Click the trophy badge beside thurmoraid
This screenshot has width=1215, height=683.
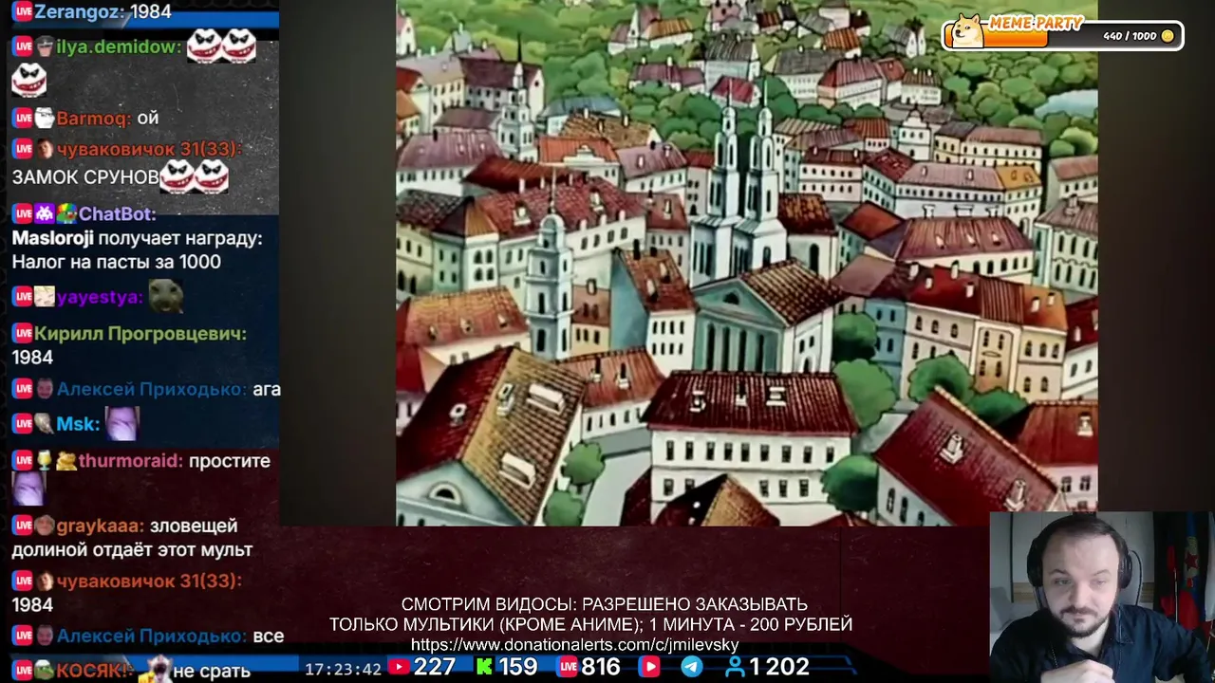coord(45,461)
